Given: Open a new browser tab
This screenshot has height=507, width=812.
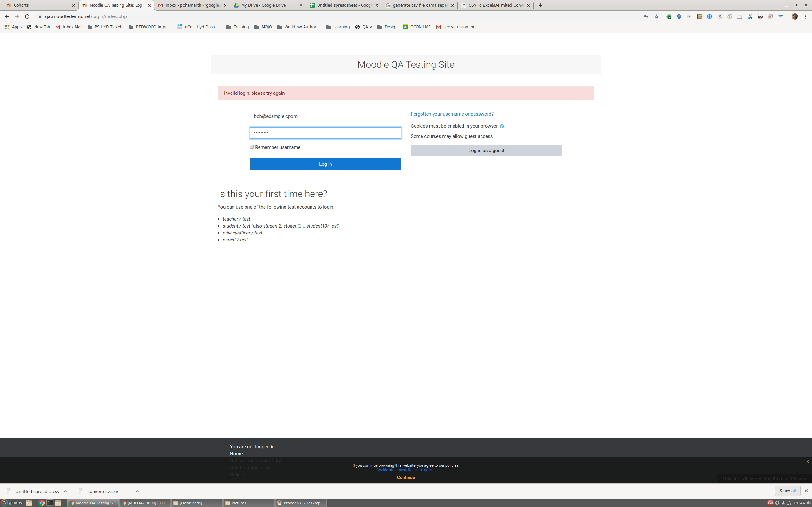Looking at the screenshot, I should tap(540, 5).
